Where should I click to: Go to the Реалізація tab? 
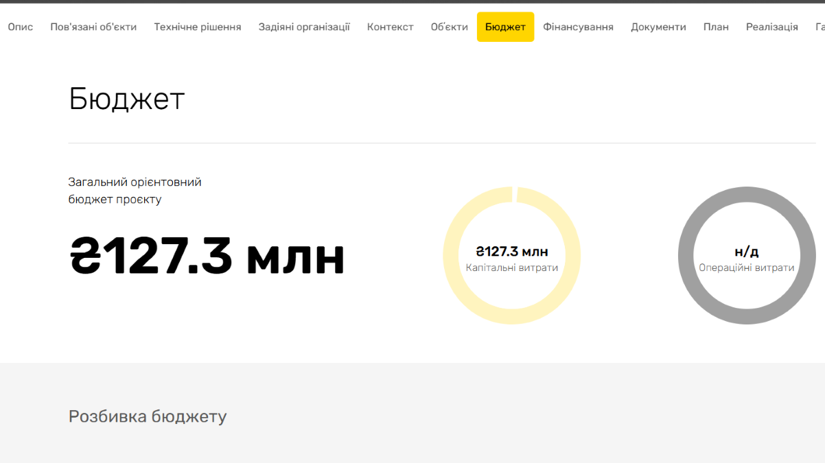[771, 27]
